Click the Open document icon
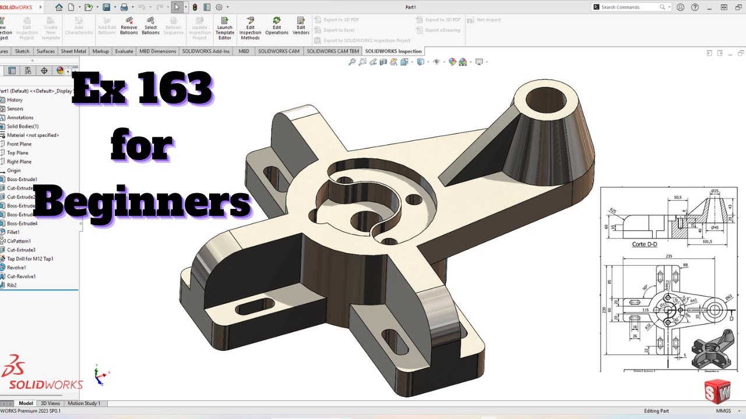 (88, 7)
